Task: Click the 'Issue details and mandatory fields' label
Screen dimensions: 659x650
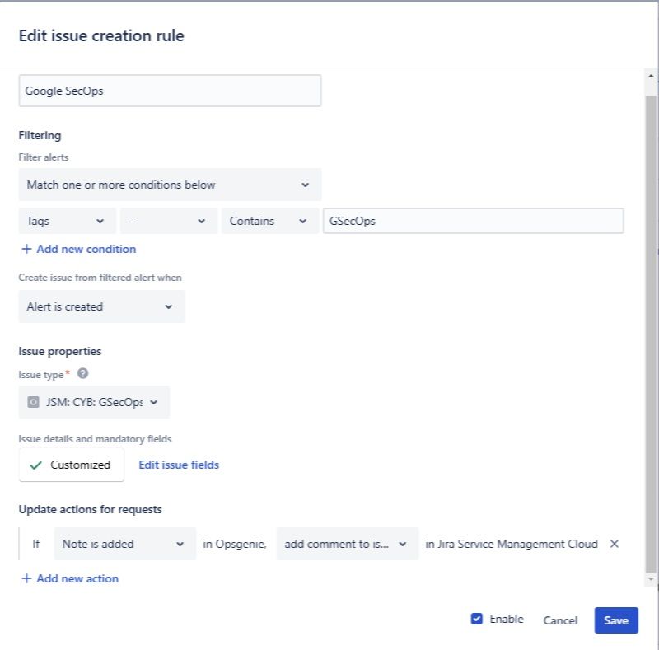Action: pos(95,439)
